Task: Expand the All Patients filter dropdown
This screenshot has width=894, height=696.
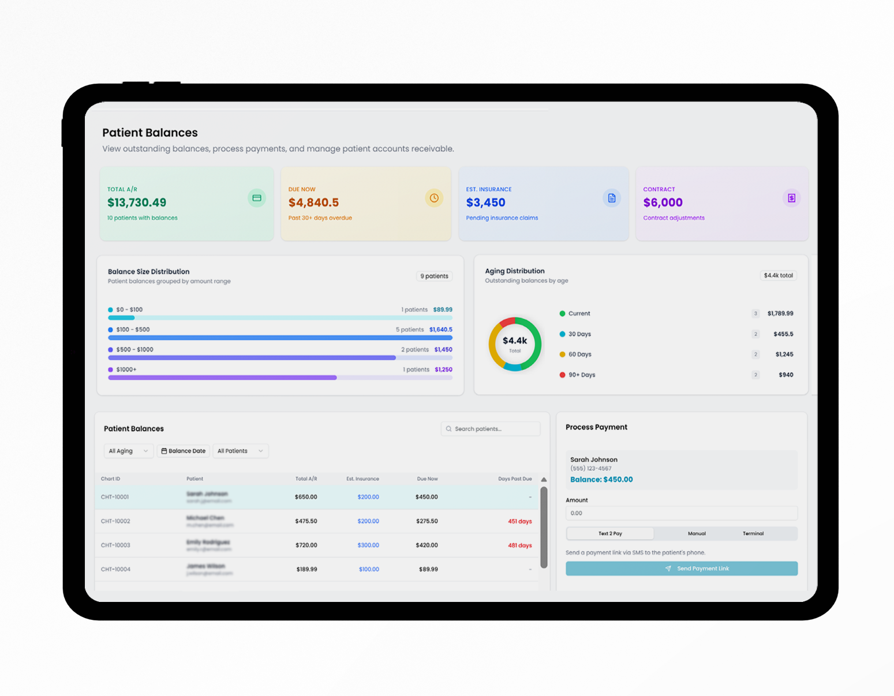Action: [x=240, y=451]
